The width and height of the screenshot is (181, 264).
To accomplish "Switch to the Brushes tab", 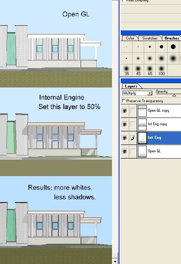I will 172,38.
